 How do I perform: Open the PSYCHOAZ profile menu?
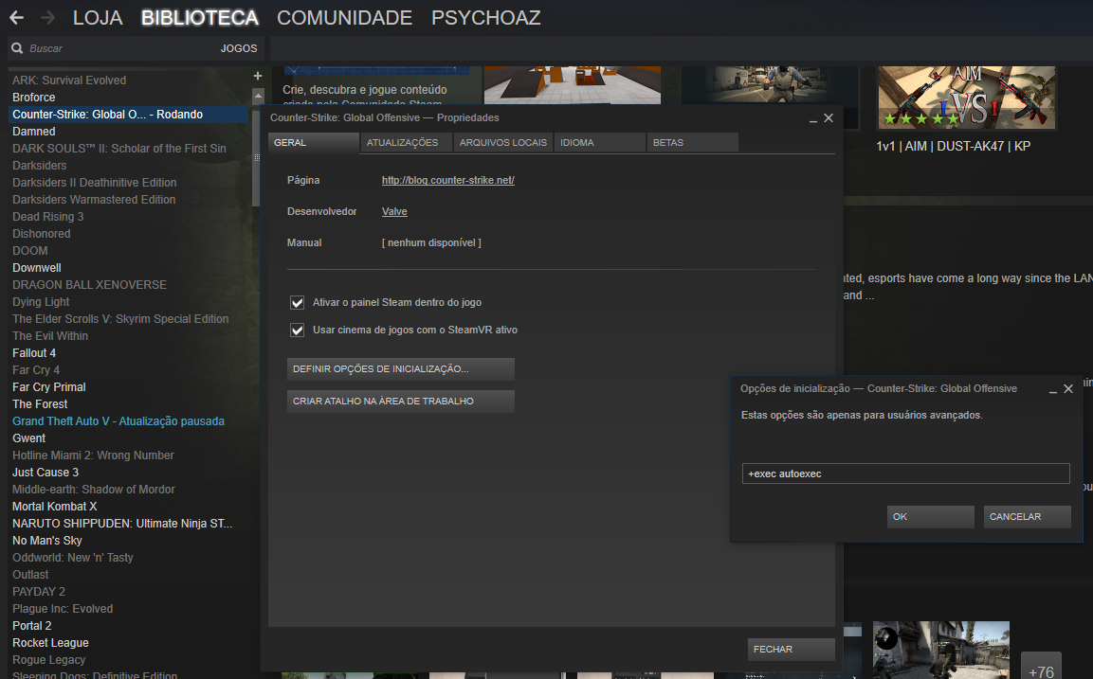[x=486, y=17]
